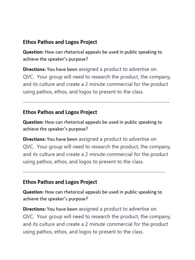Click the bold "Question:" label in second section

[33, 122]
